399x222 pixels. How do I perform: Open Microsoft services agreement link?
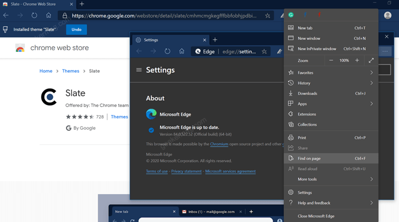pos(230,171)
